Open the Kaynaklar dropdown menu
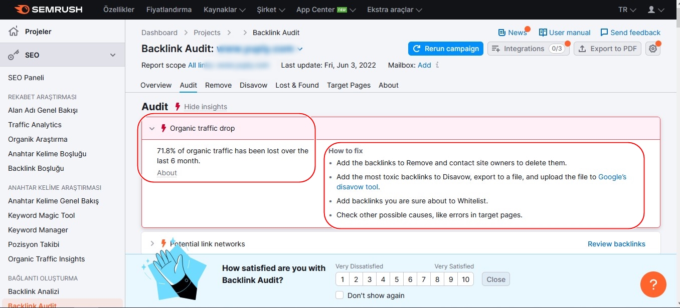The image size is (680, 308). tap(225, 10)
